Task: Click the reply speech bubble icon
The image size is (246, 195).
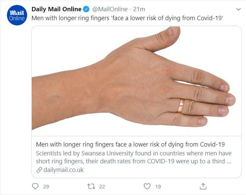Action: click(x=35, y=186)
